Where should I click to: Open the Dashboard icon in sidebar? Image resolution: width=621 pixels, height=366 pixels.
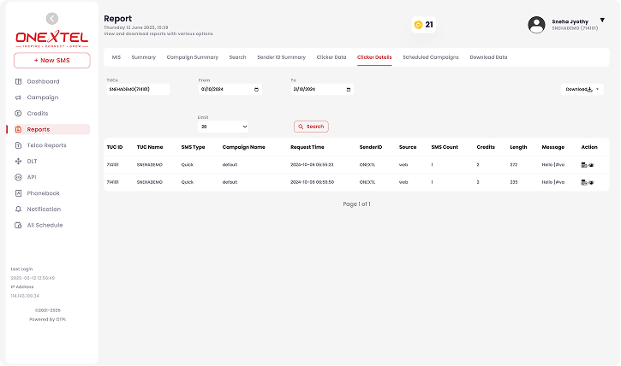pos(19,81)
